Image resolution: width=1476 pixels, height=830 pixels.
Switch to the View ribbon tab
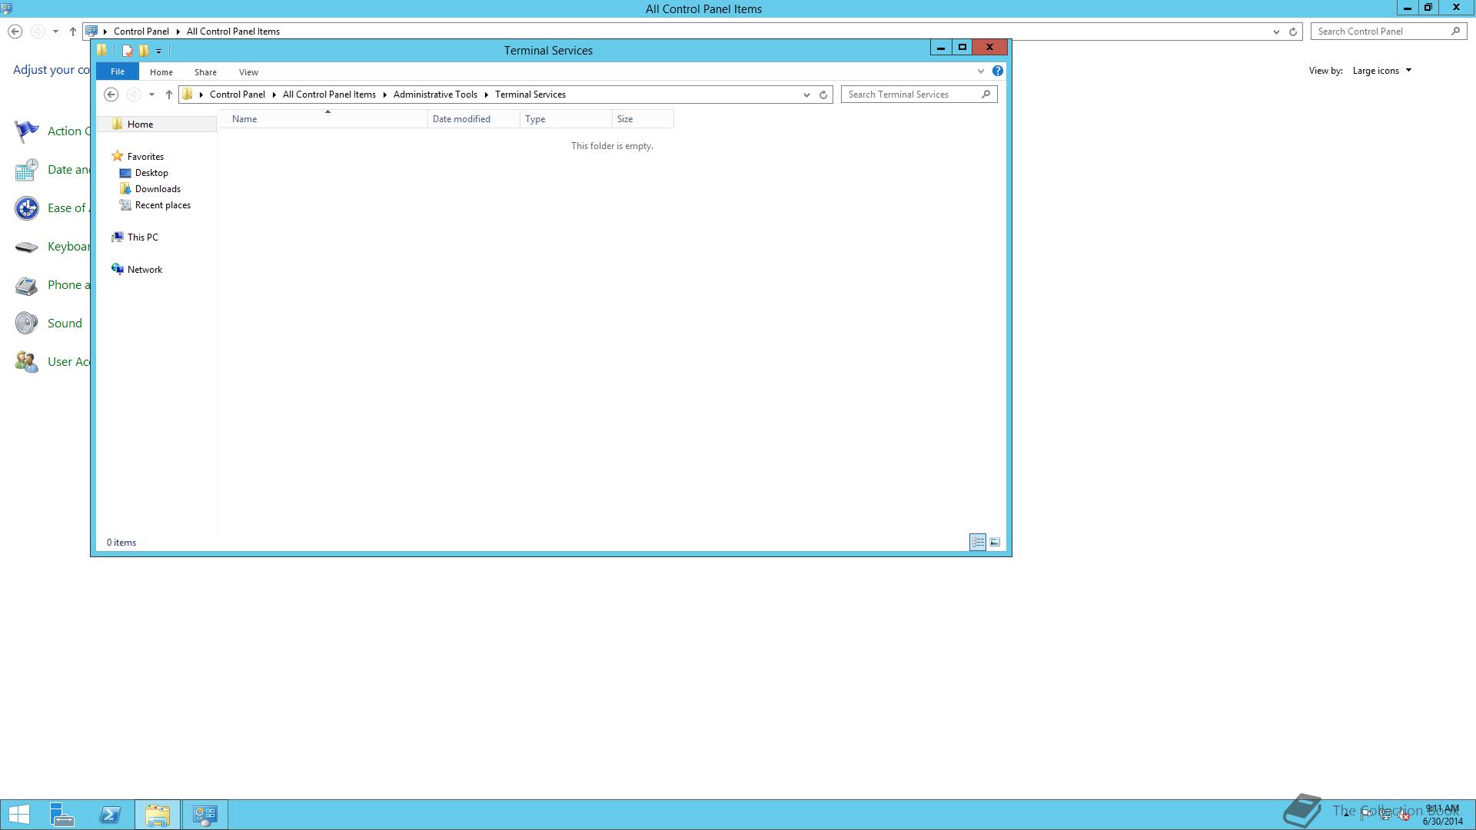pyautogui.click(x=248, y=72)
